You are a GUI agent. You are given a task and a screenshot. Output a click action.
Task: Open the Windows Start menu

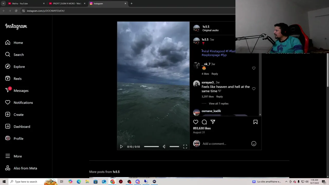tap(4, 182)
